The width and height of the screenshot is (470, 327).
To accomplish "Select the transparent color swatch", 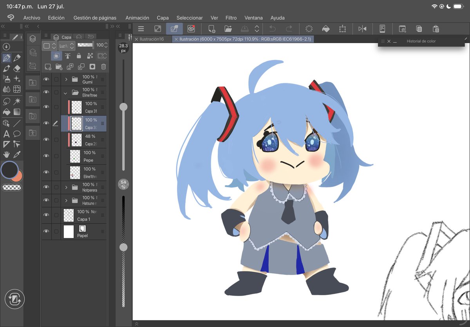I will tap(12, 187).
